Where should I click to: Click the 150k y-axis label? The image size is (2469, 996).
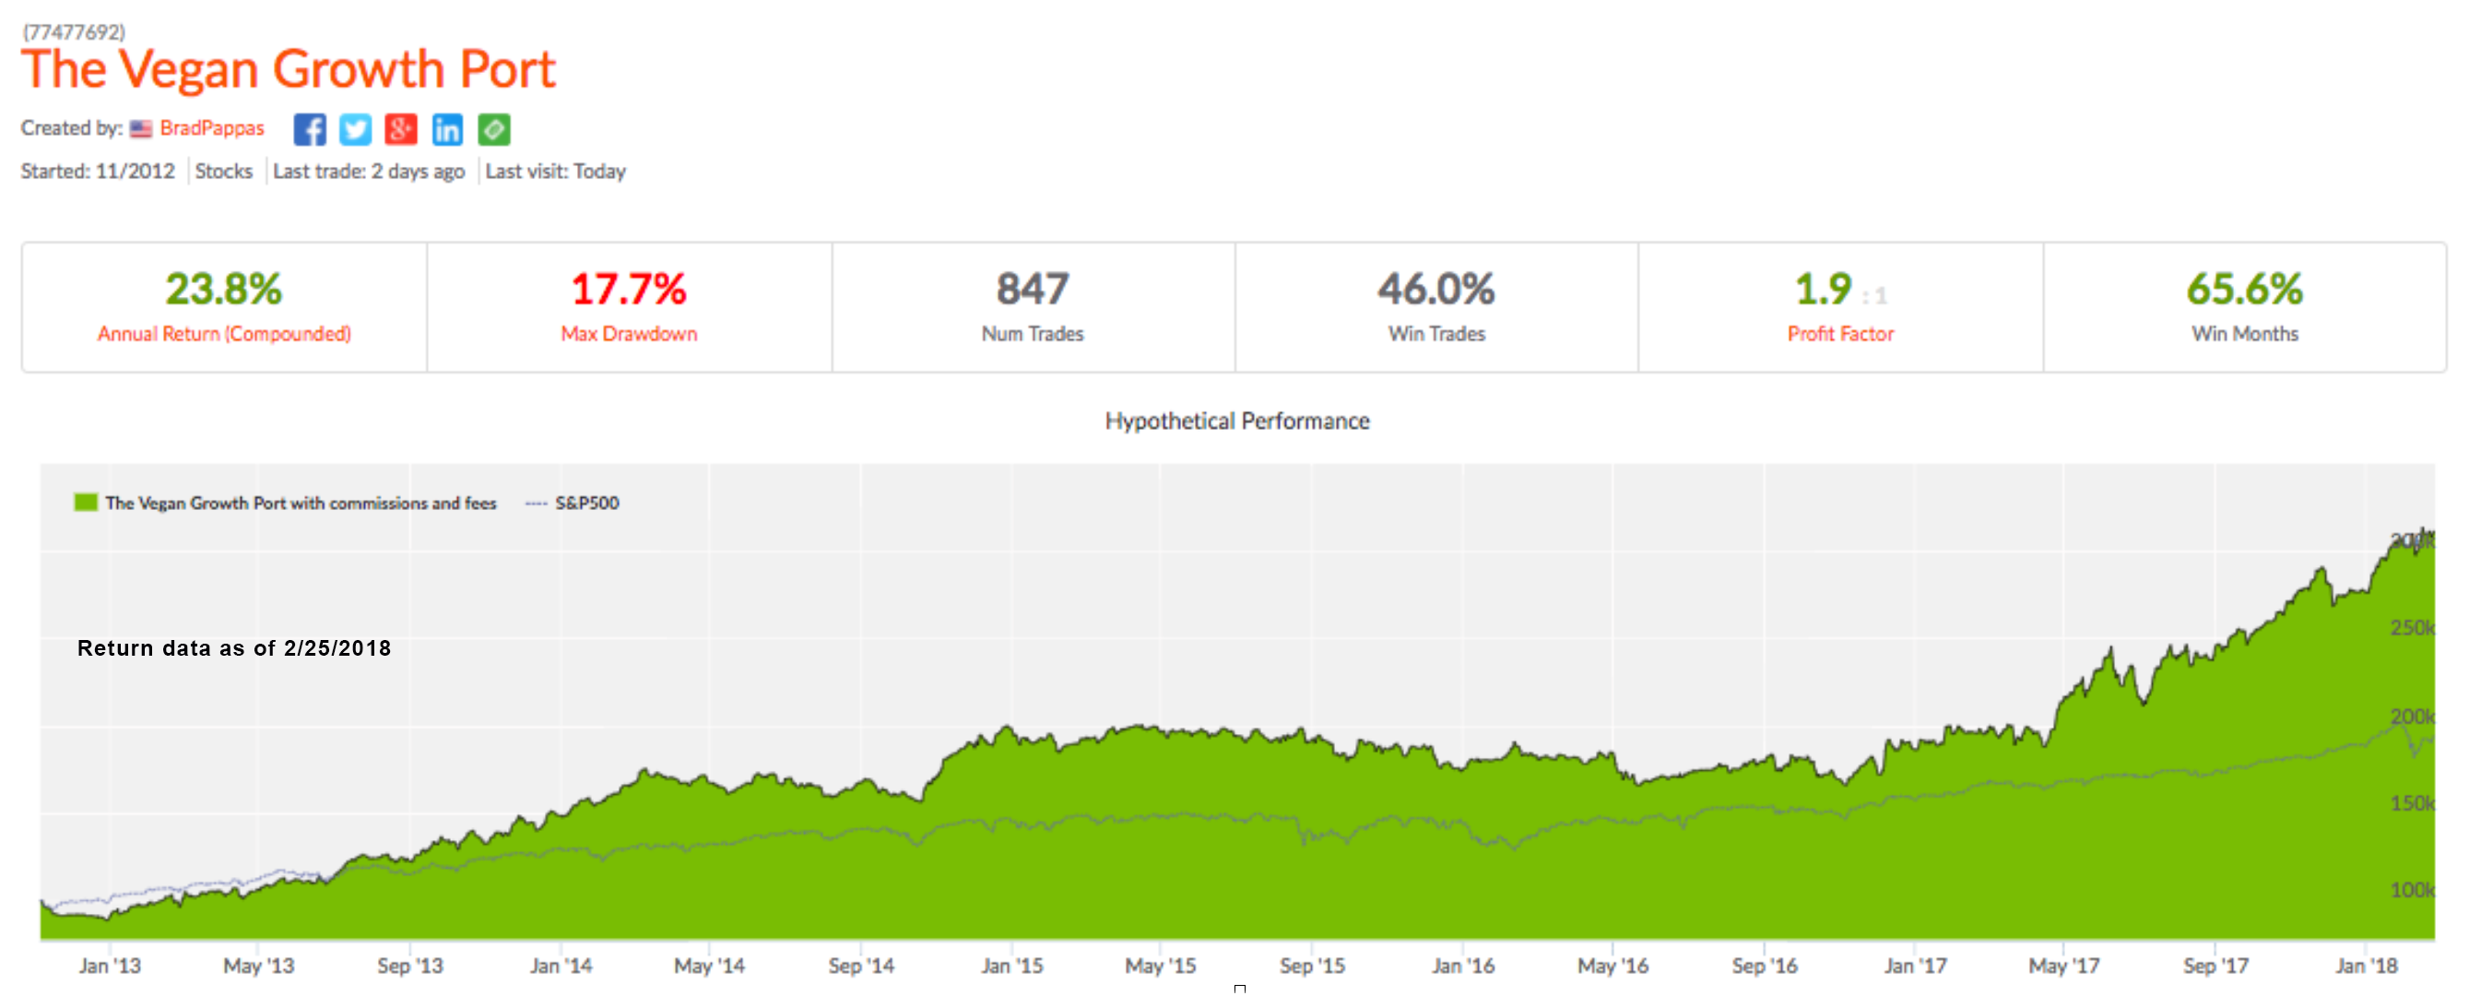tap(2412, 803)
